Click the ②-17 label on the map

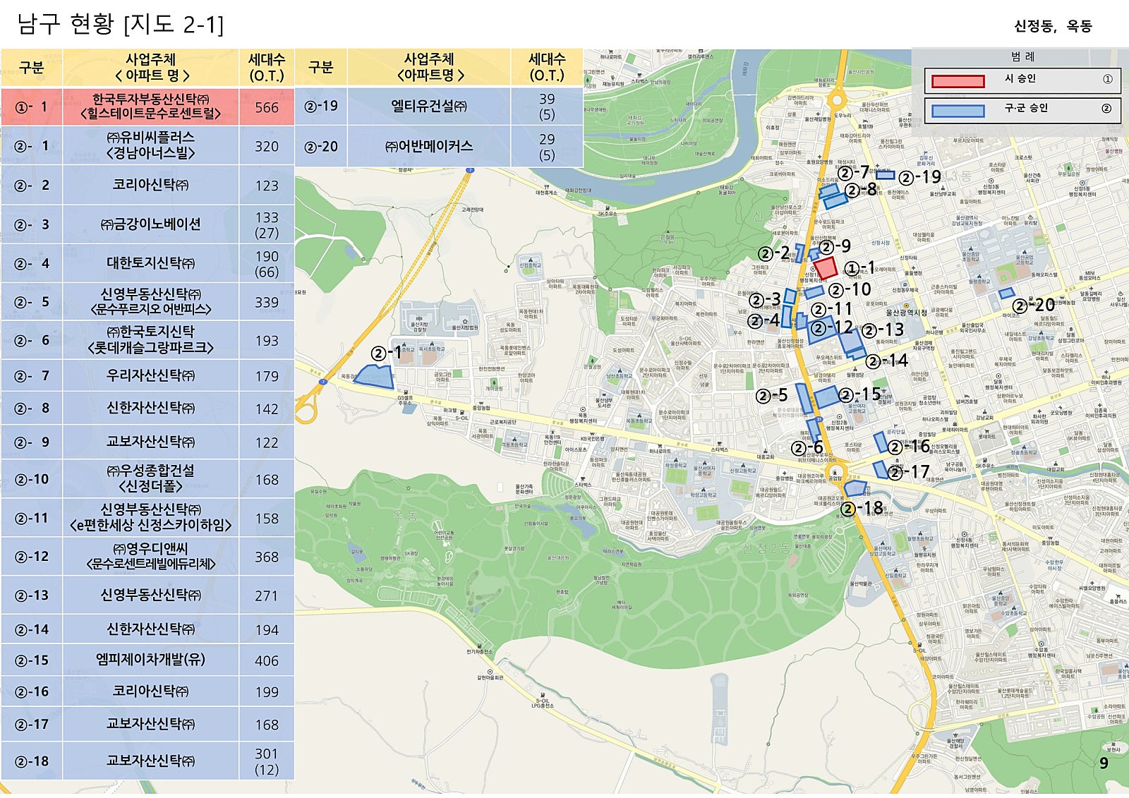909,472
